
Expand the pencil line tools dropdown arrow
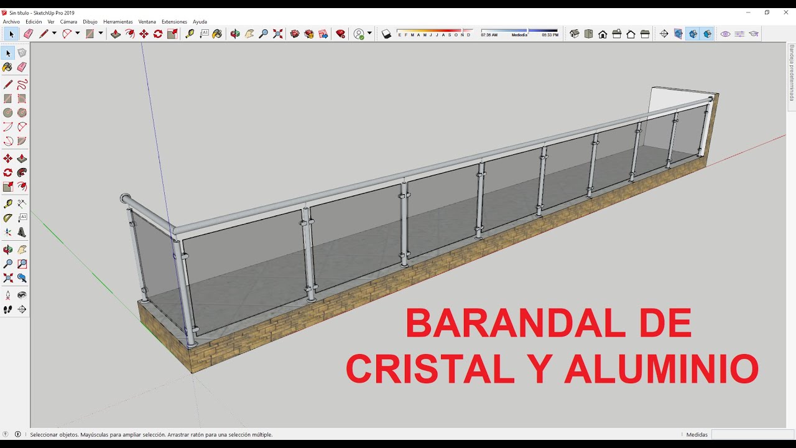point(54,34)
